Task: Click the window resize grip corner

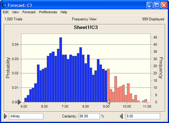Action: point(165,120)
